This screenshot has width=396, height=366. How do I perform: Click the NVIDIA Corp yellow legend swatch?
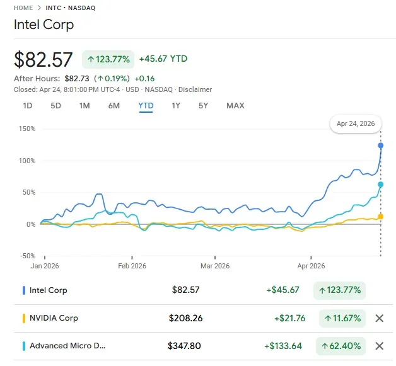24,318
